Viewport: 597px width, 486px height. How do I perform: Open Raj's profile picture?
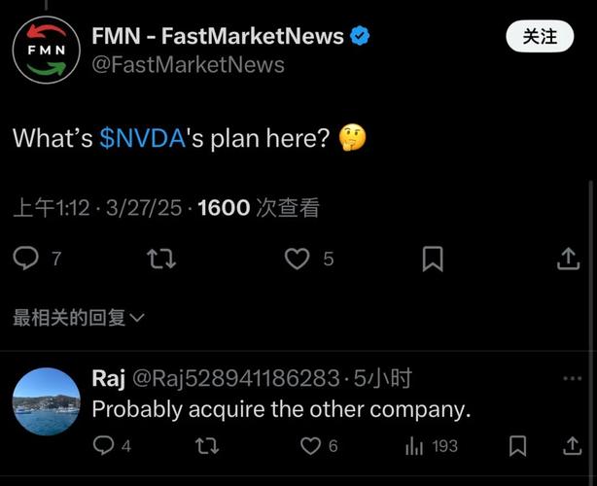47,401
